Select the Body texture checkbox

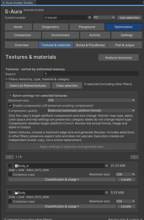point(10,193)
